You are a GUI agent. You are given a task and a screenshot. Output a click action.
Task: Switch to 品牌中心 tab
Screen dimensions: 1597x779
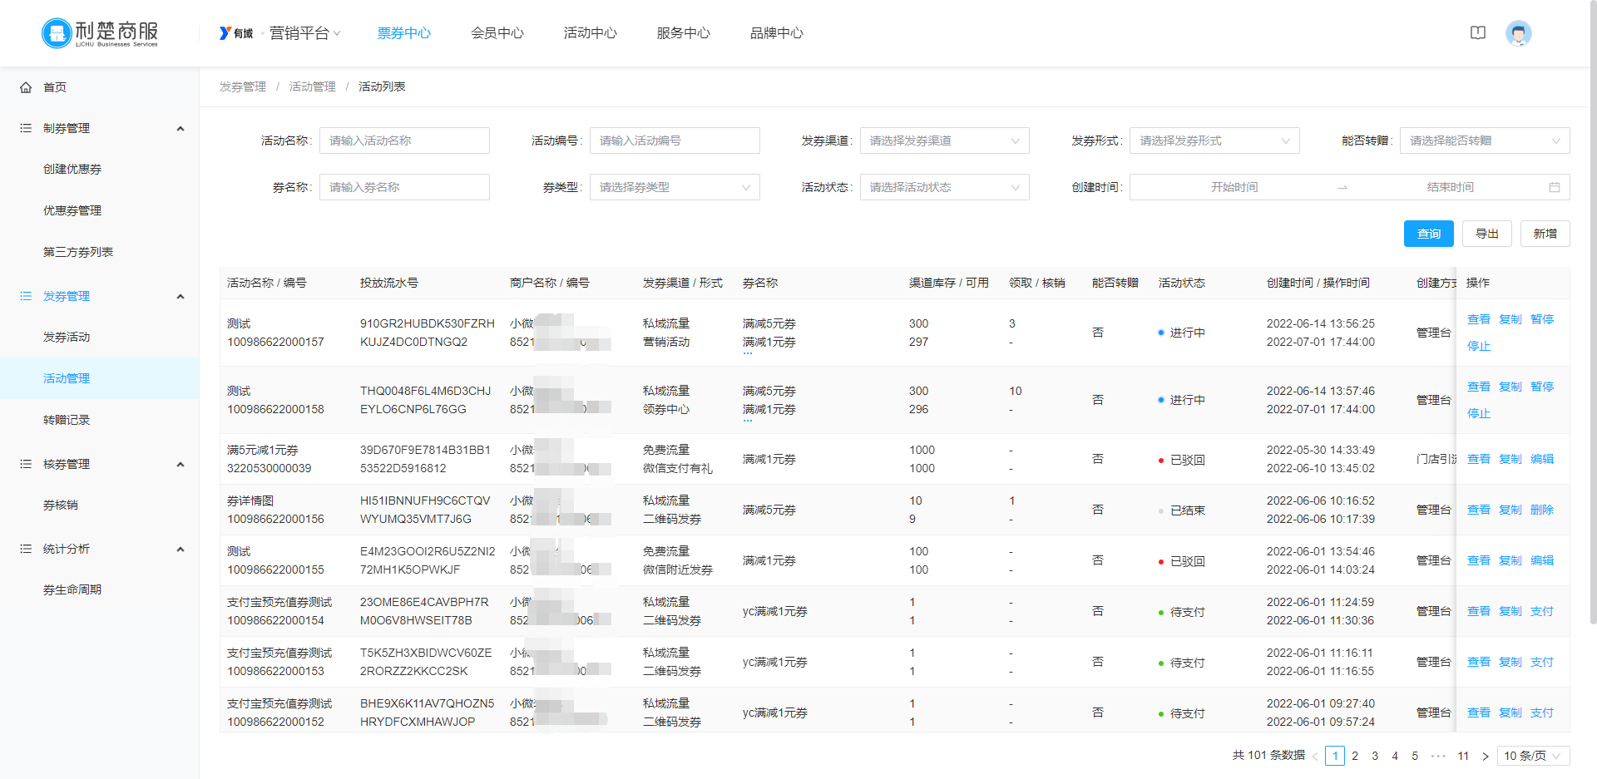point(777,33)
